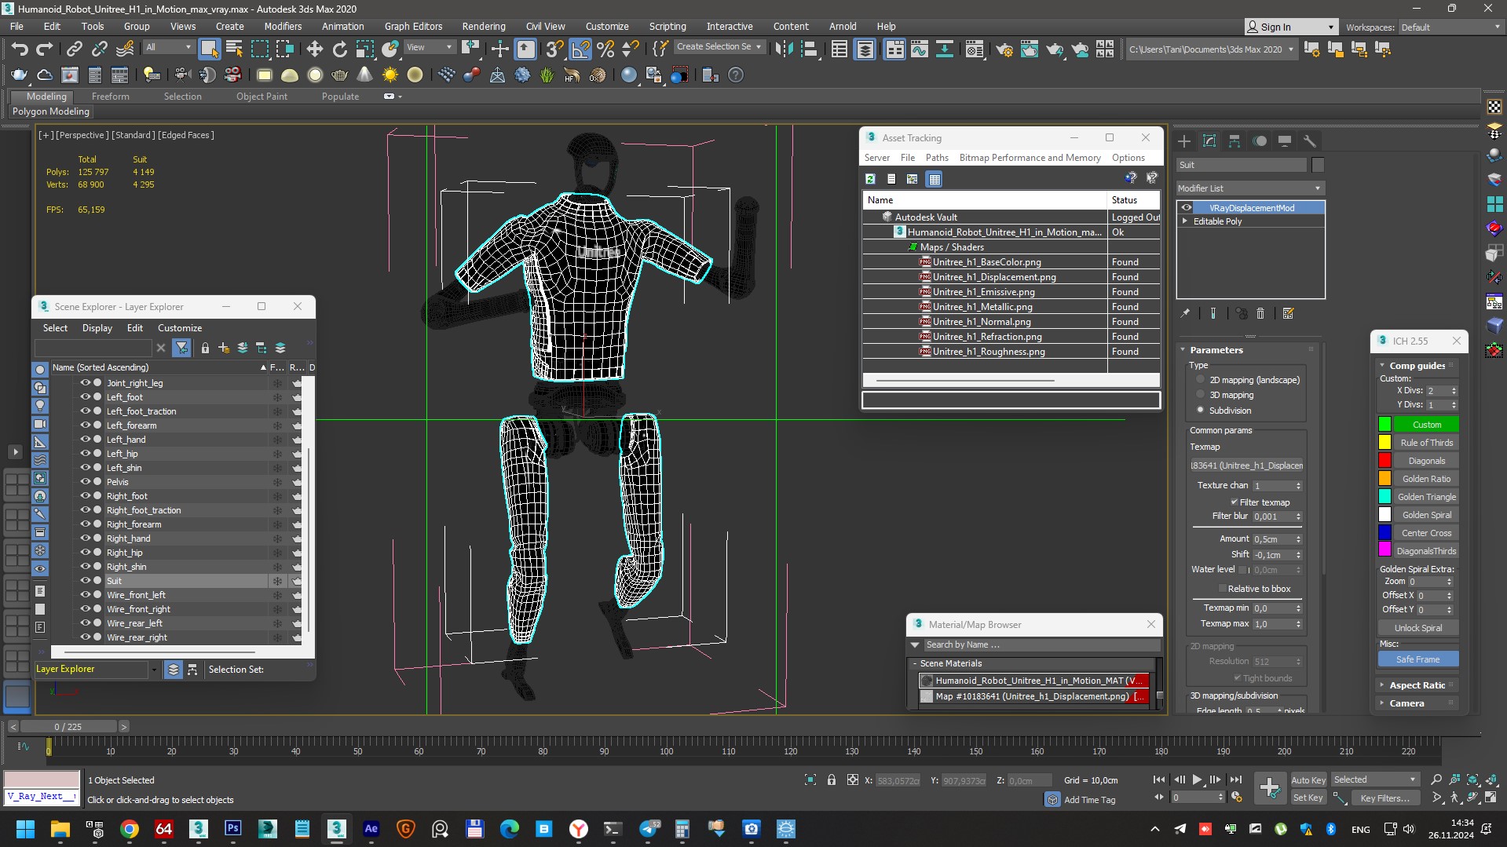
Task: Open Create Selection Set dropdown
Action: click(719, 47)
